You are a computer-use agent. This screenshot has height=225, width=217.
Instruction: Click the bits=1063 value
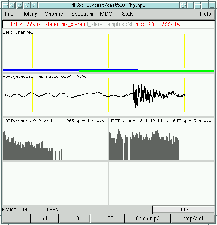pos(62,121)
